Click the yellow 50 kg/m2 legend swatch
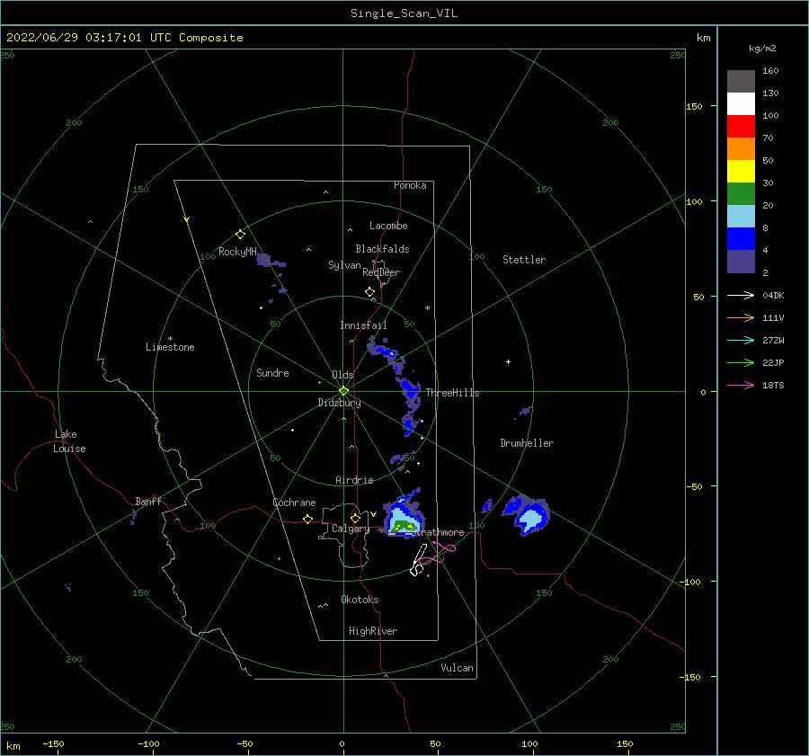The width and height of the screenshot is (809, 756). point(741,172)
